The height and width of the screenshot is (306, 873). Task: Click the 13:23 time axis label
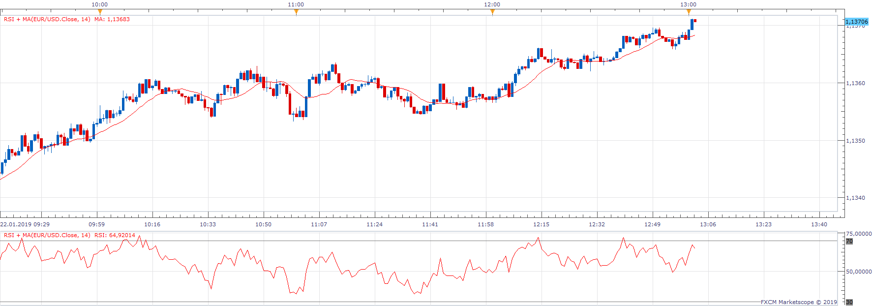(764, 224)
